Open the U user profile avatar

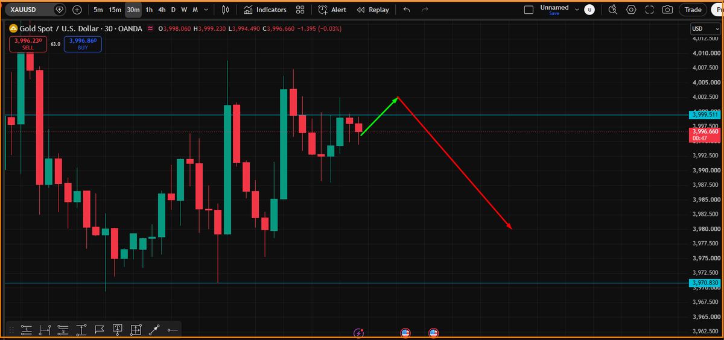(589, 10)
